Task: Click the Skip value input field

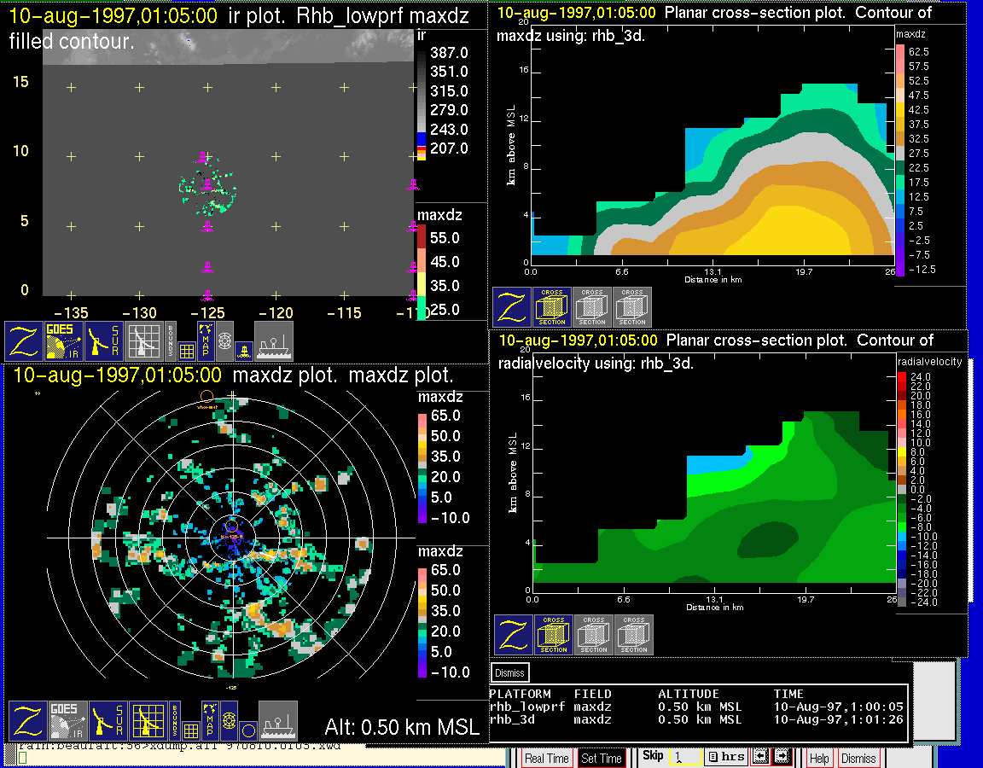Action: (x=685, y=757)
